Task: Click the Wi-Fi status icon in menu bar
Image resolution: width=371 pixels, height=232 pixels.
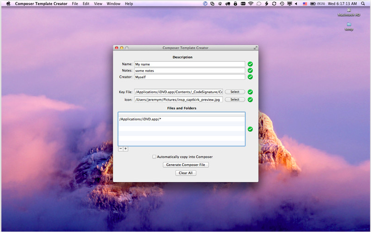Action: point(251,4)
